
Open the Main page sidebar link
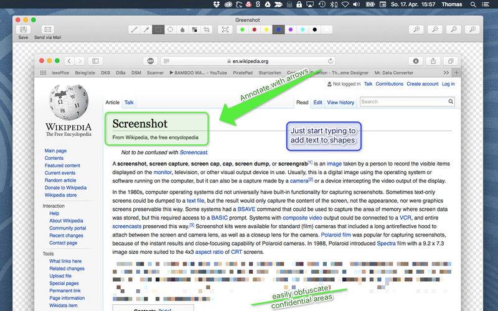click(x=55, y=151)
